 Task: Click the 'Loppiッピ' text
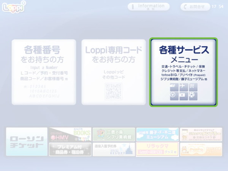click(x=114, y=72)
